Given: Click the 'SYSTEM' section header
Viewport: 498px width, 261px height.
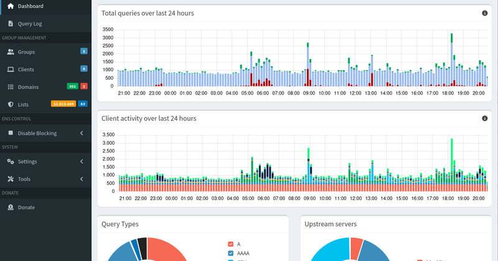Looking at the screenshot, I should coord(10,147).
